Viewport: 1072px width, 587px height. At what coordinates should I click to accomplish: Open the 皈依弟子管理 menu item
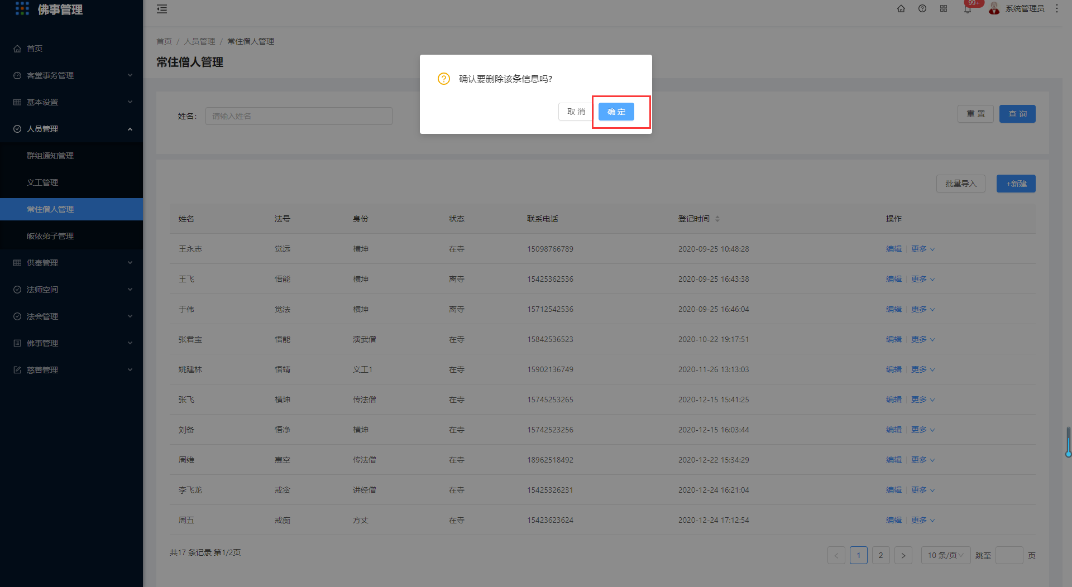pos(71,236)
